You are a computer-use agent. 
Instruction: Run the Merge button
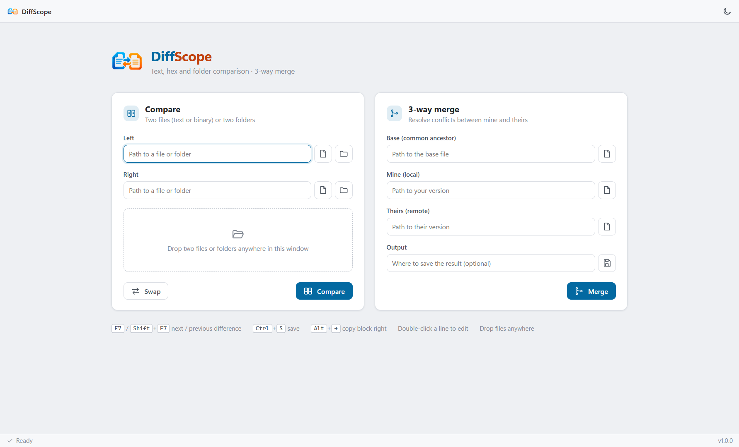(591, 291)
